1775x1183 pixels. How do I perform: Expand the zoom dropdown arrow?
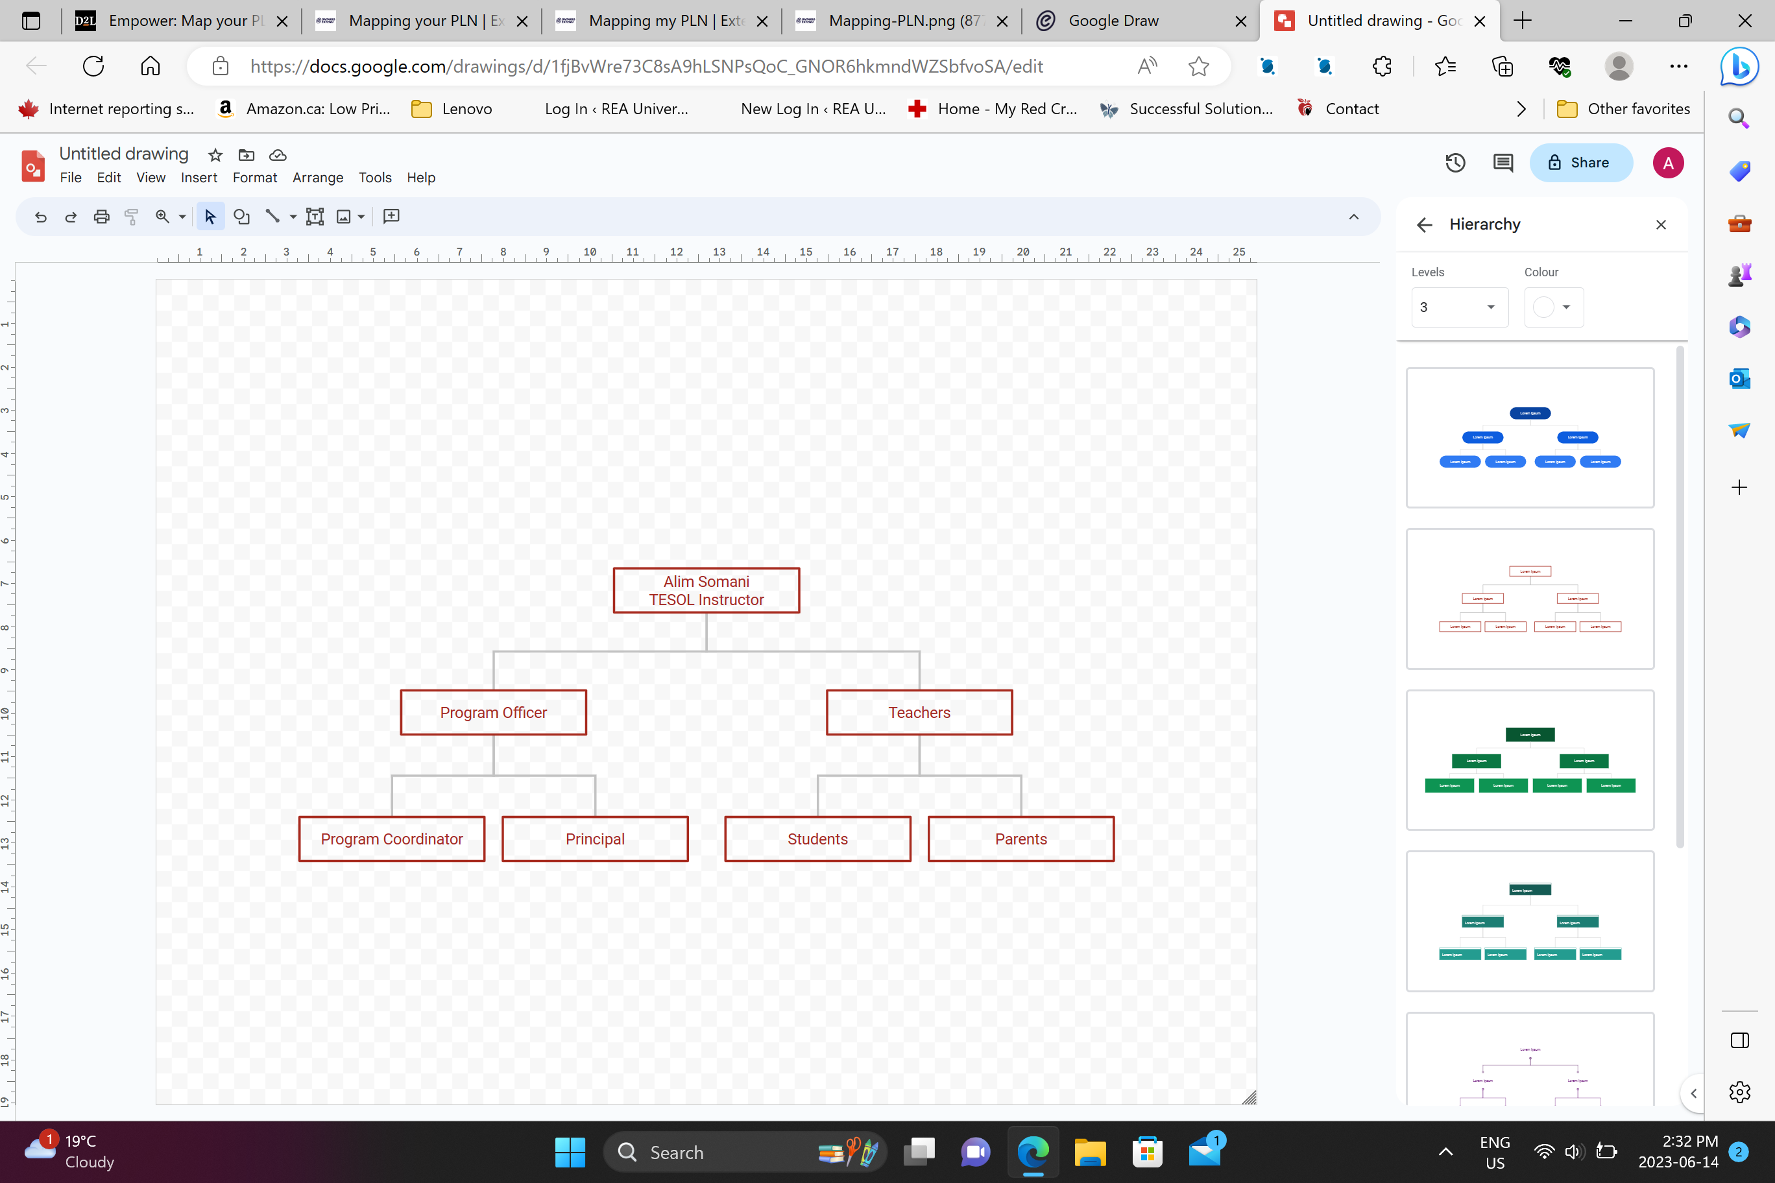tap(182, 217)
